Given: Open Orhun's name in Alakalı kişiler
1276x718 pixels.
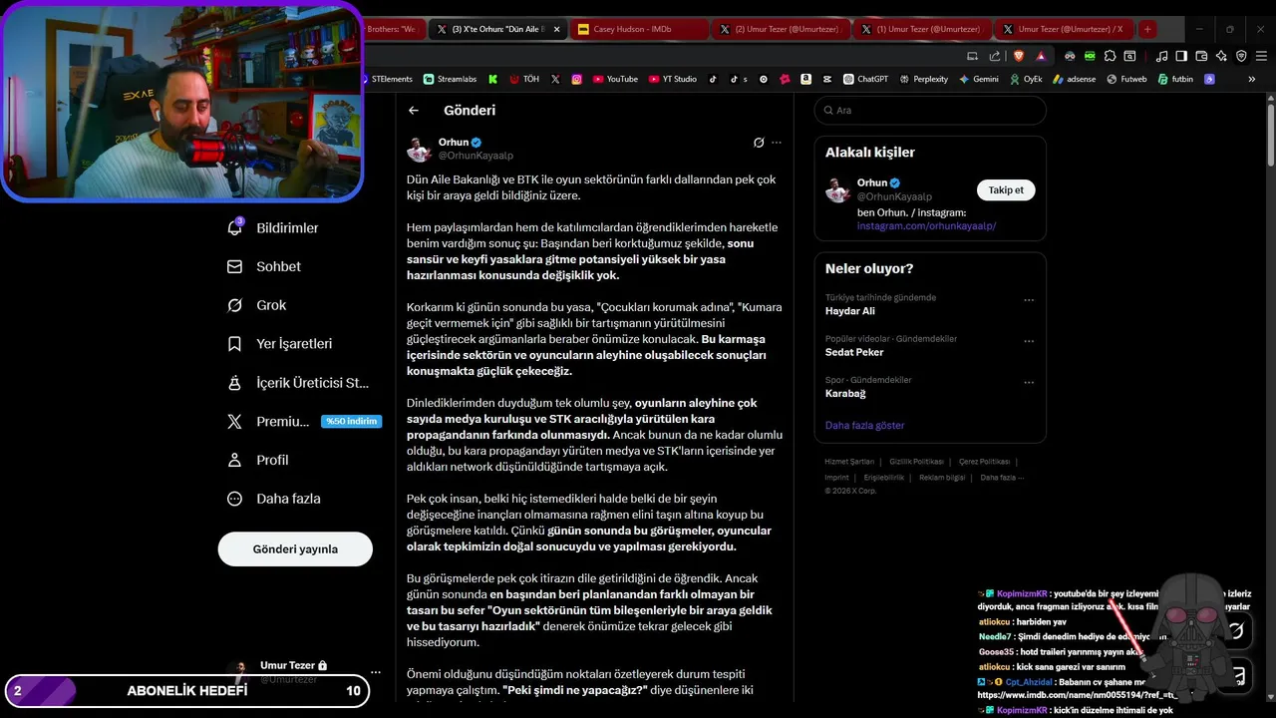Looking at the screenshot, I should point(872,183).
